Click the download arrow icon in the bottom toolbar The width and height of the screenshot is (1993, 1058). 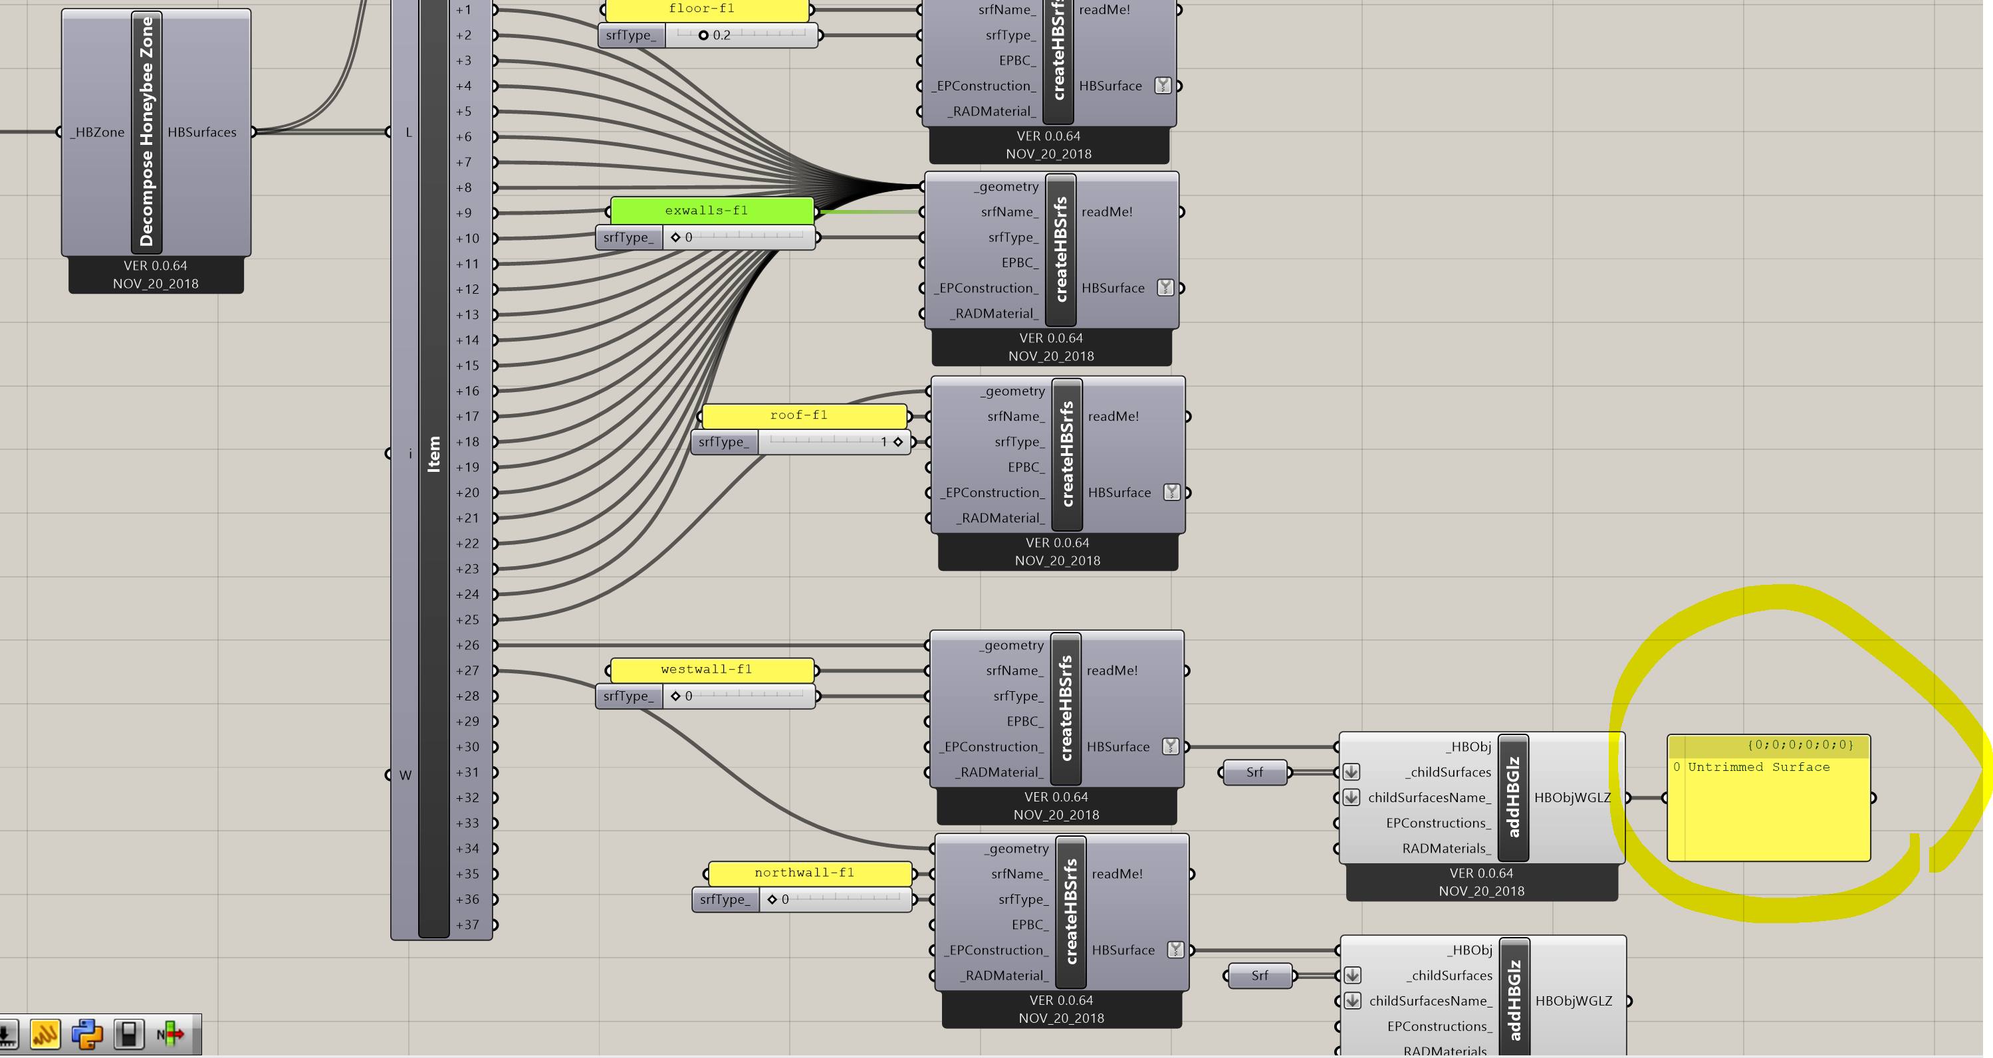[x=8, y=1034]
